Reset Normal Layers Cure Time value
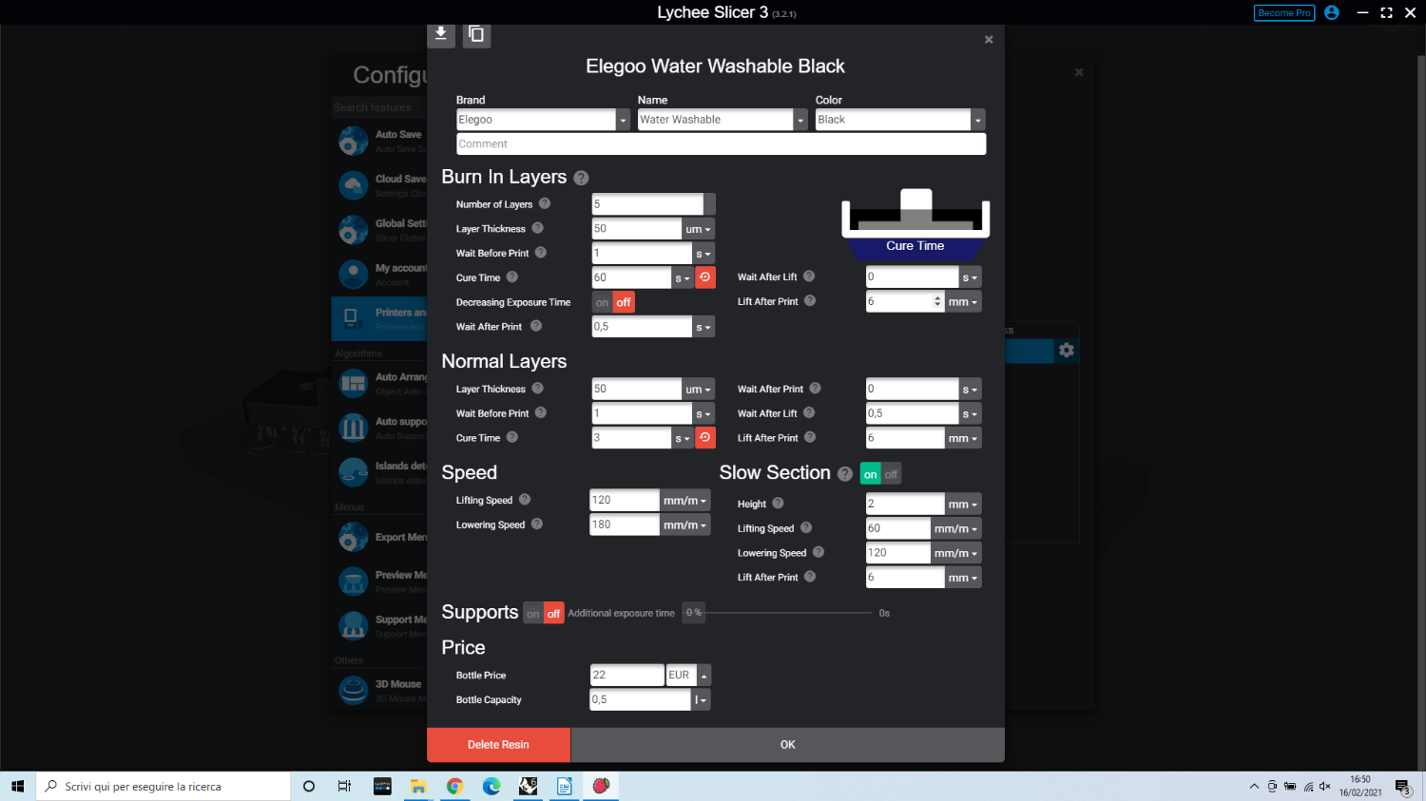 click(705, 438)
